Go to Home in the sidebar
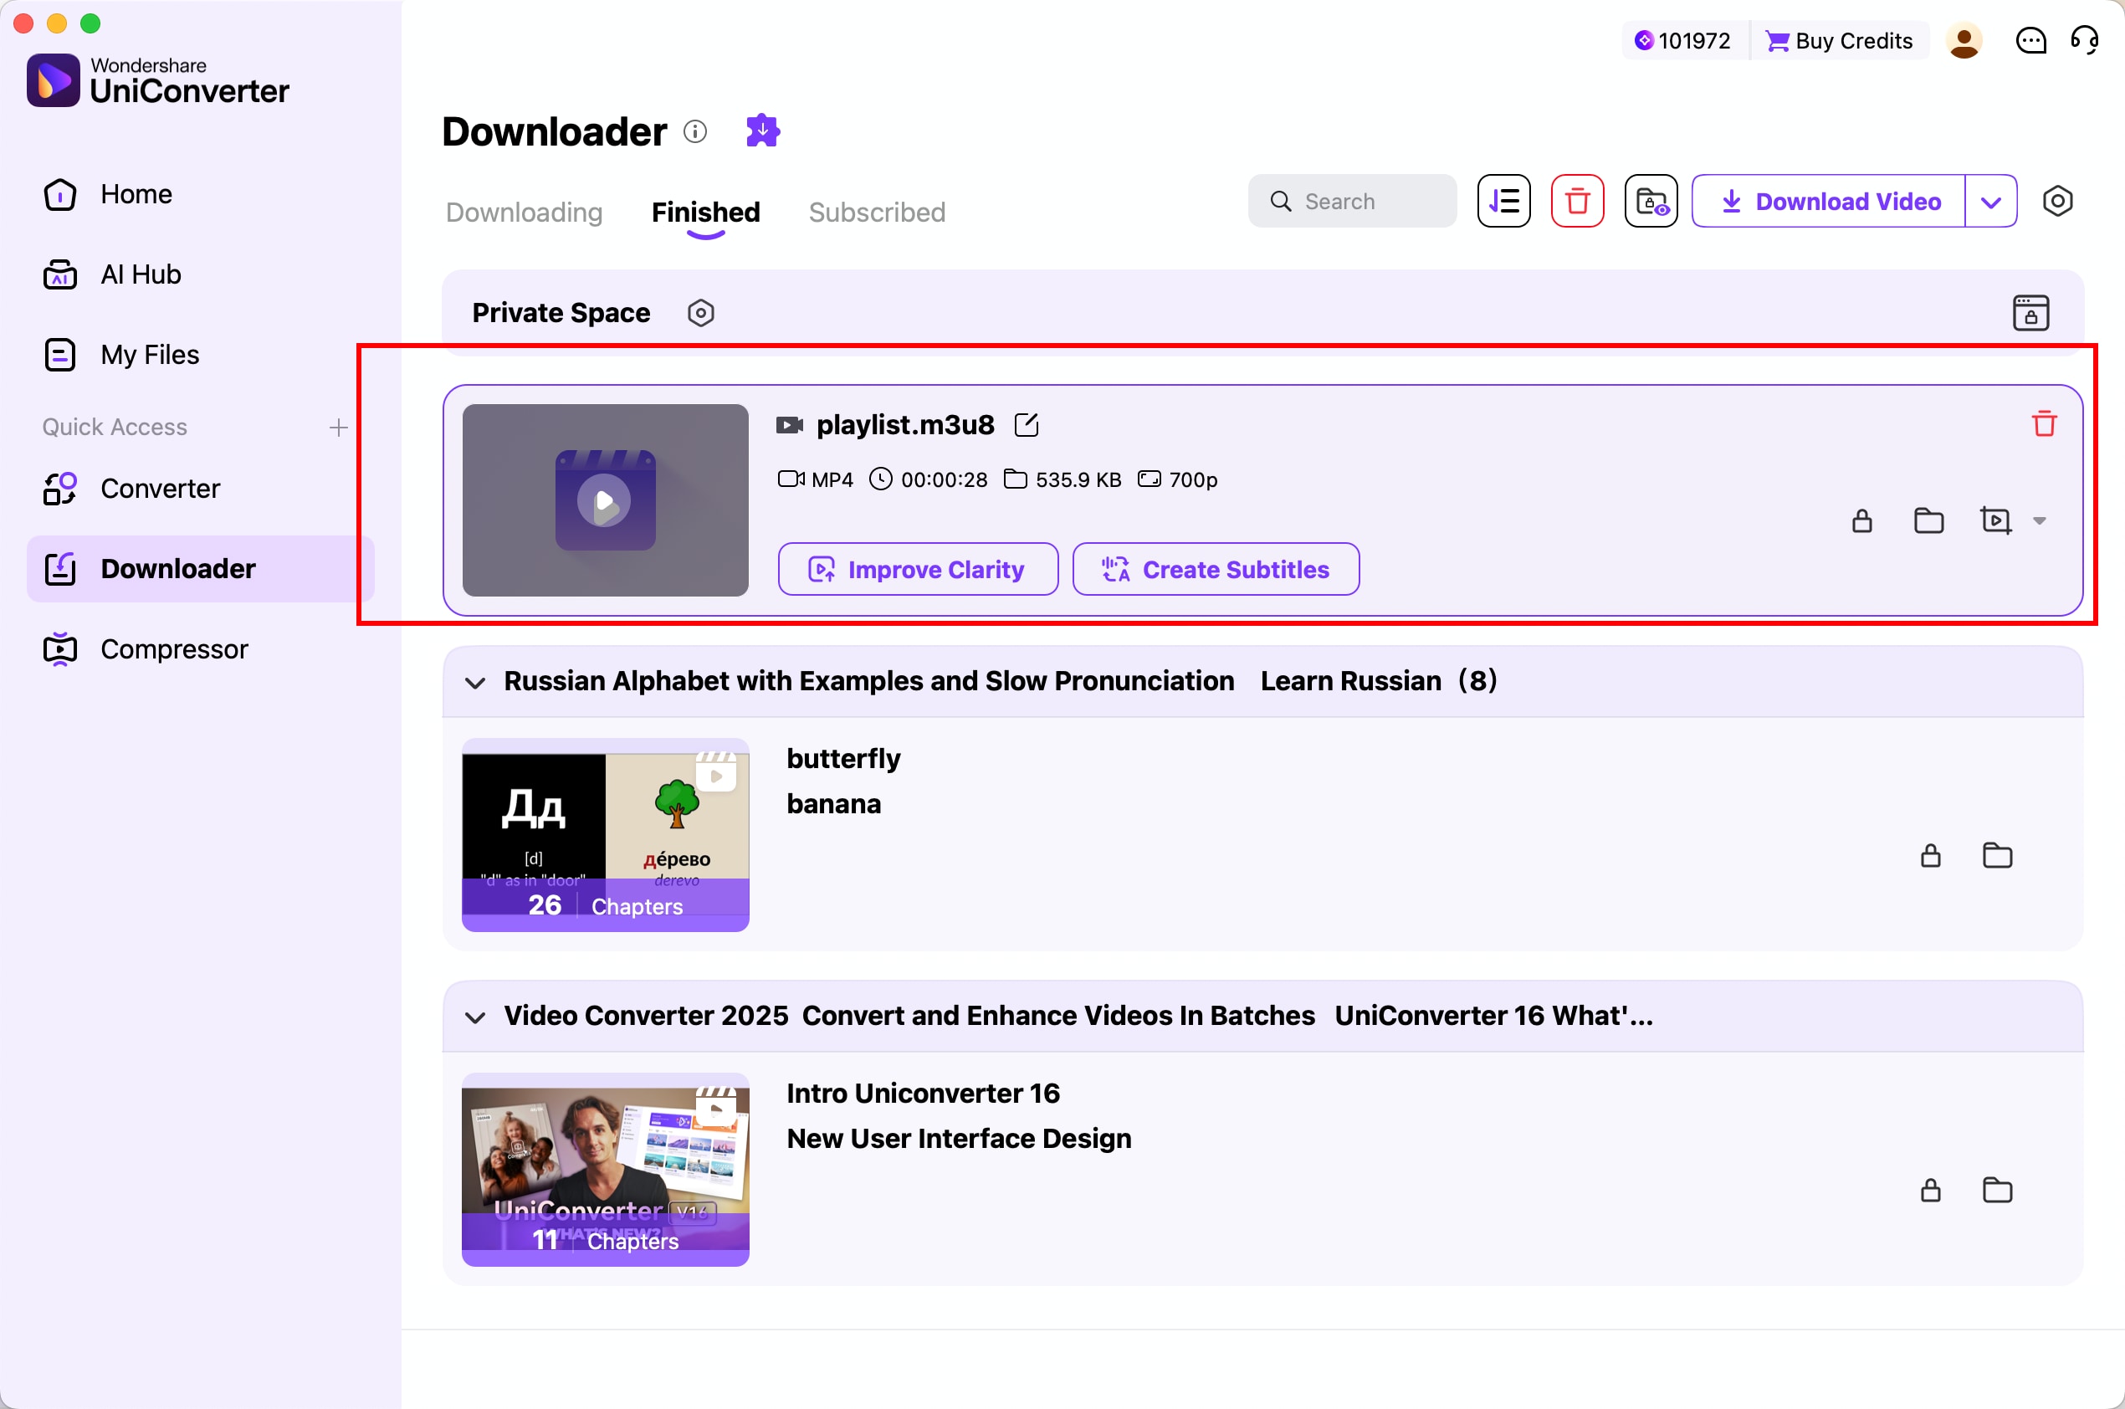The width and height of the screenshot is (2125, 1409). (199, 194)
